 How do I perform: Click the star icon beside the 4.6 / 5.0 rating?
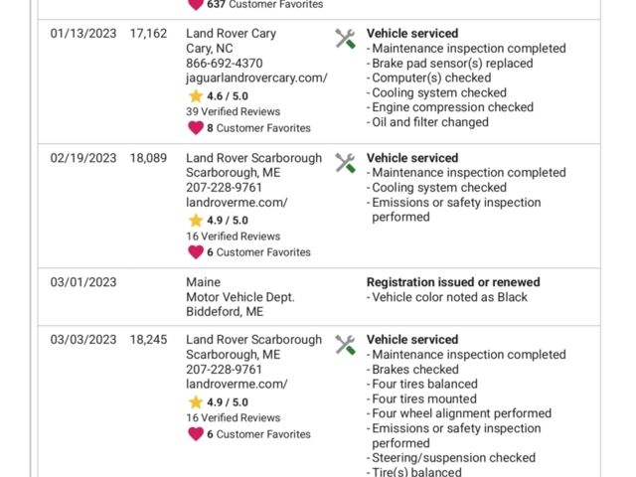click(196, 96)
